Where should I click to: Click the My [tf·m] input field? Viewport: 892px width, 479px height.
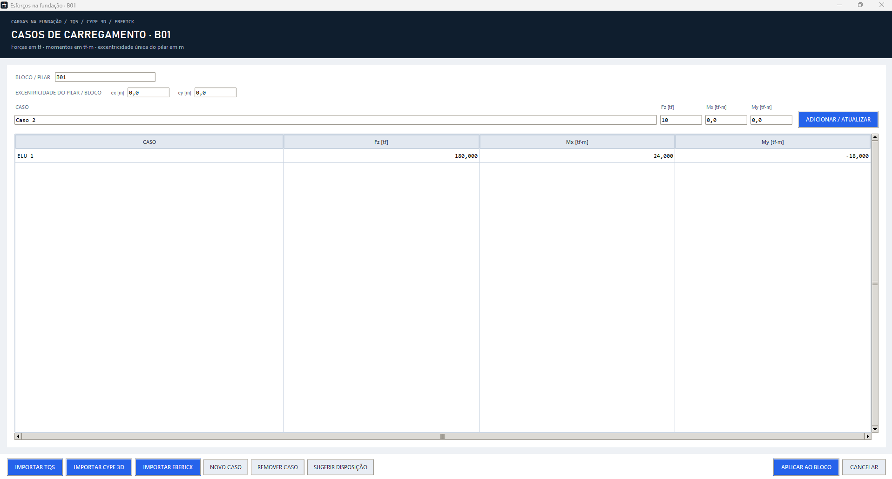click(x=771, y=120)
